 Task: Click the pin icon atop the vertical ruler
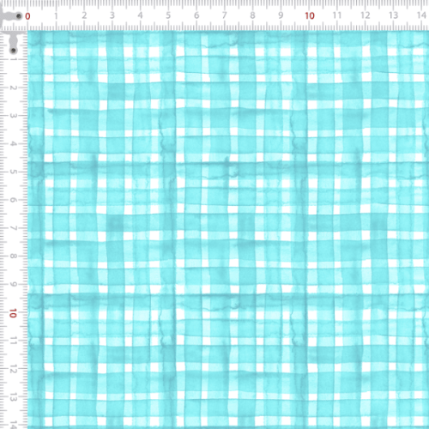(13, 51)
